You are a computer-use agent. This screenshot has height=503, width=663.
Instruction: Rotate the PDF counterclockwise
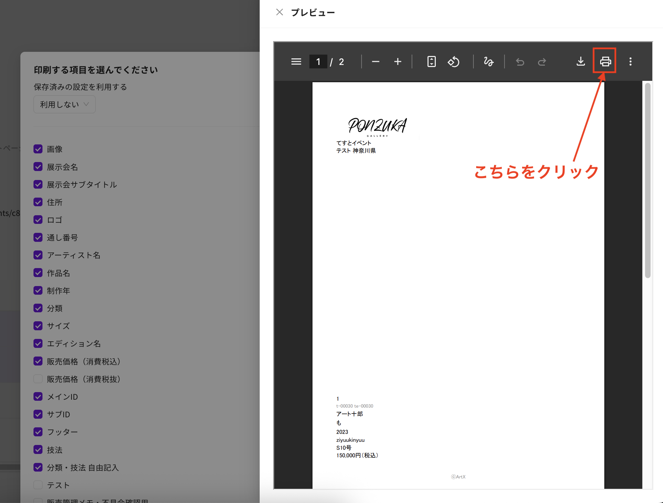453,61
